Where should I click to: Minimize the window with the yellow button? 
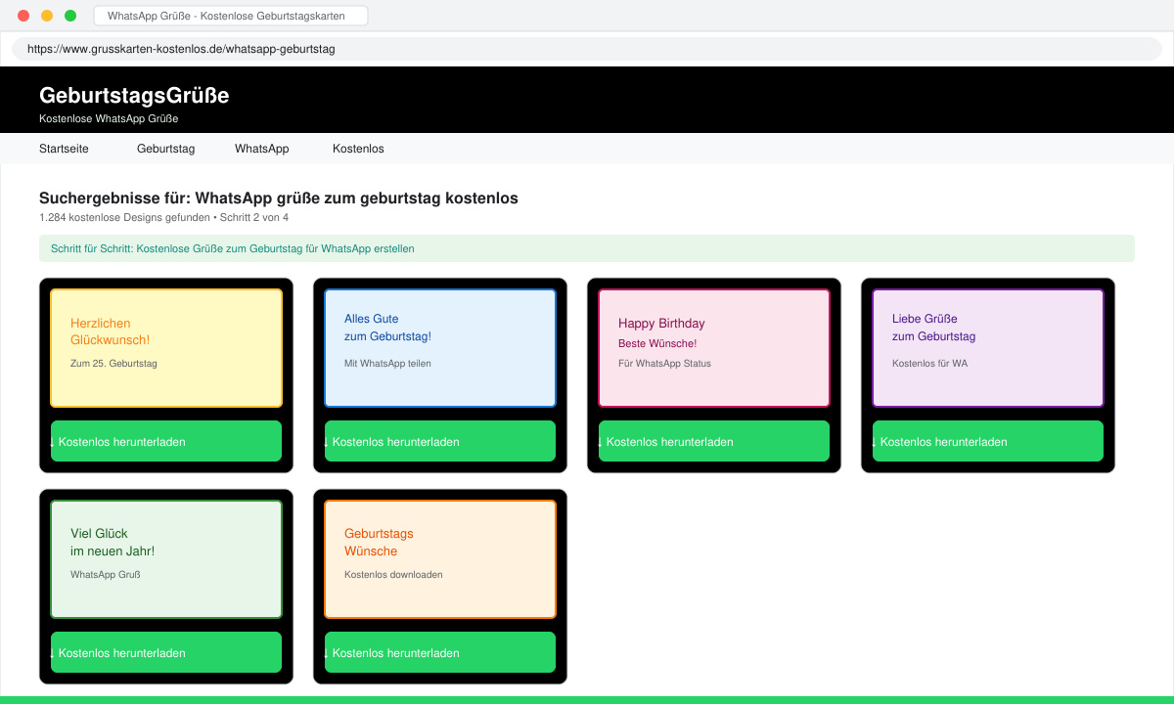click(47, 16)
